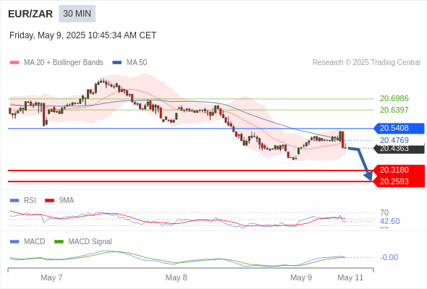The image size is (427, 289).
Task: Click the 20.6986 green resistance label
Action: tap(394, 98)
